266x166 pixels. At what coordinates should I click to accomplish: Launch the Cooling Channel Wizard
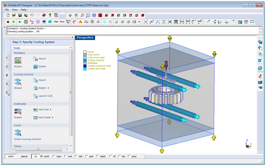18,84
